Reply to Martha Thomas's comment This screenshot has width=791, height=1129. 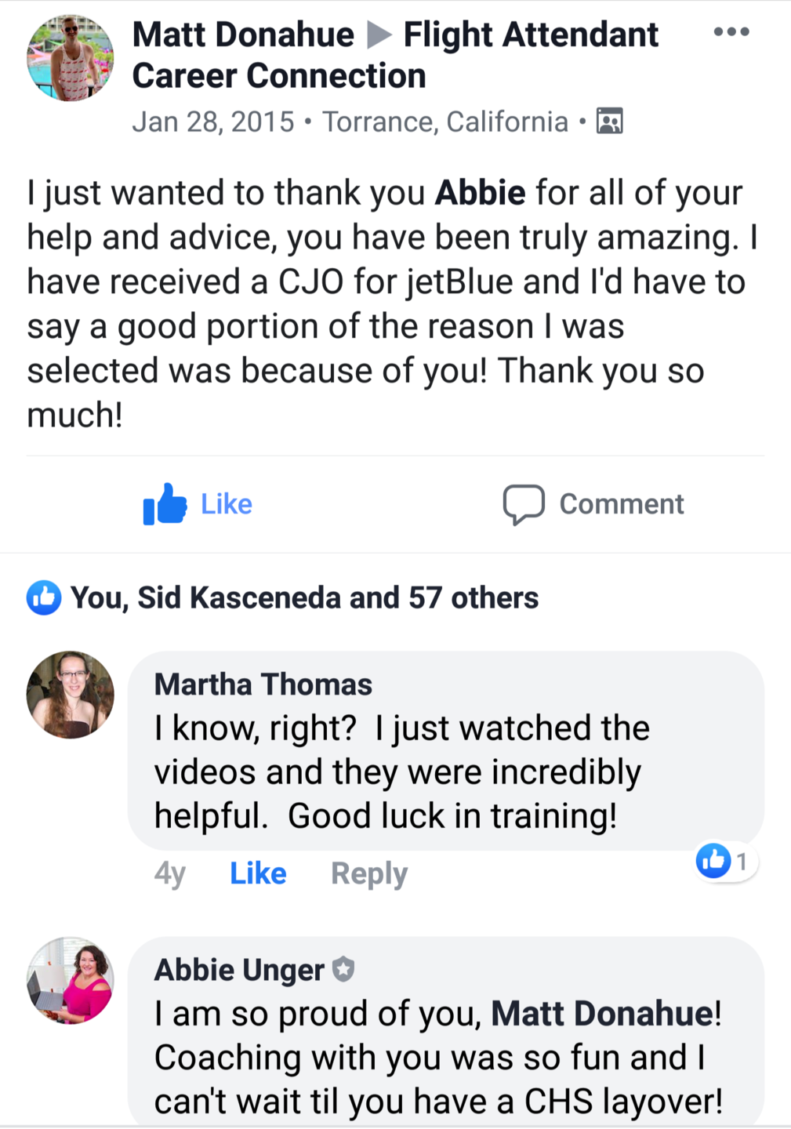click(369, 873)
